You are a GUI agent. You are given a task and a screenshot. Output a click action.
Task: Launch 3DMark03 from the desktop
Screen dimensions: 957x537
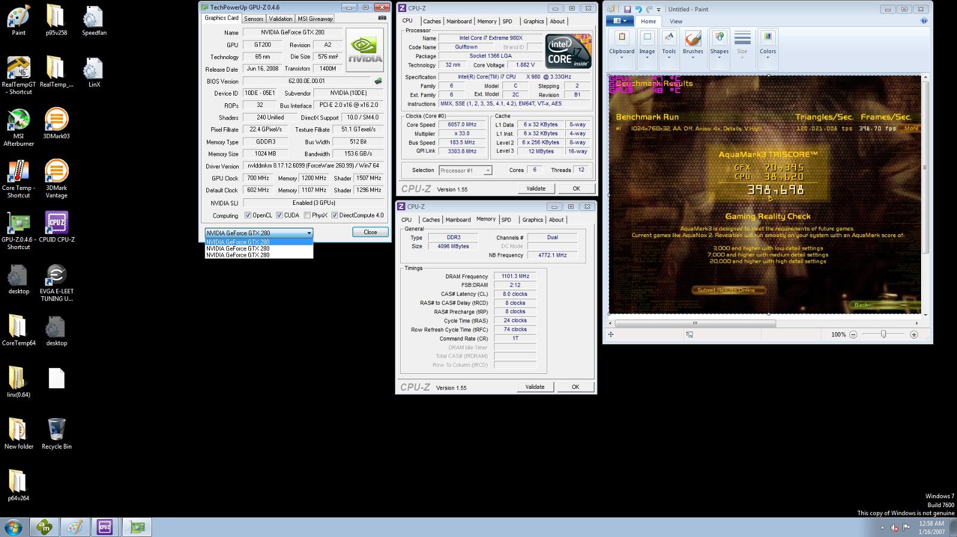pos(56,124)
